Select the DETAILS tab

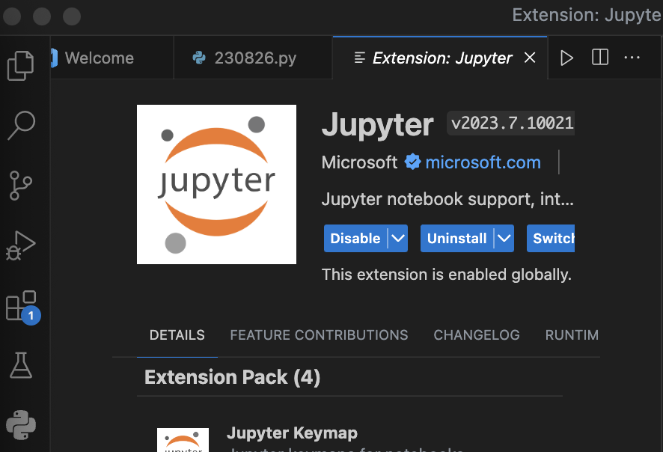(x=177, y=335)
